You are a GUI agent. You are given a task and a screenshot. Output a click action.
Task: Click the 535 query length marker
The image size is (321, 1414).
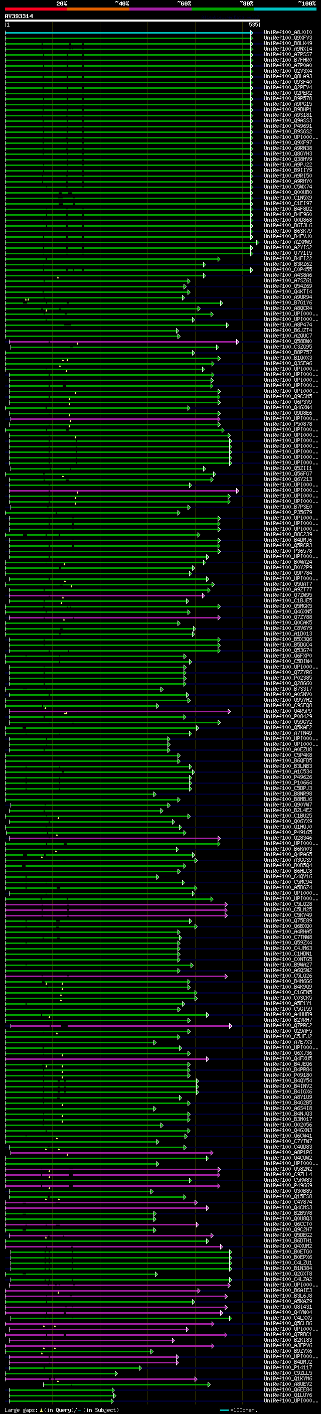[253, 25]
